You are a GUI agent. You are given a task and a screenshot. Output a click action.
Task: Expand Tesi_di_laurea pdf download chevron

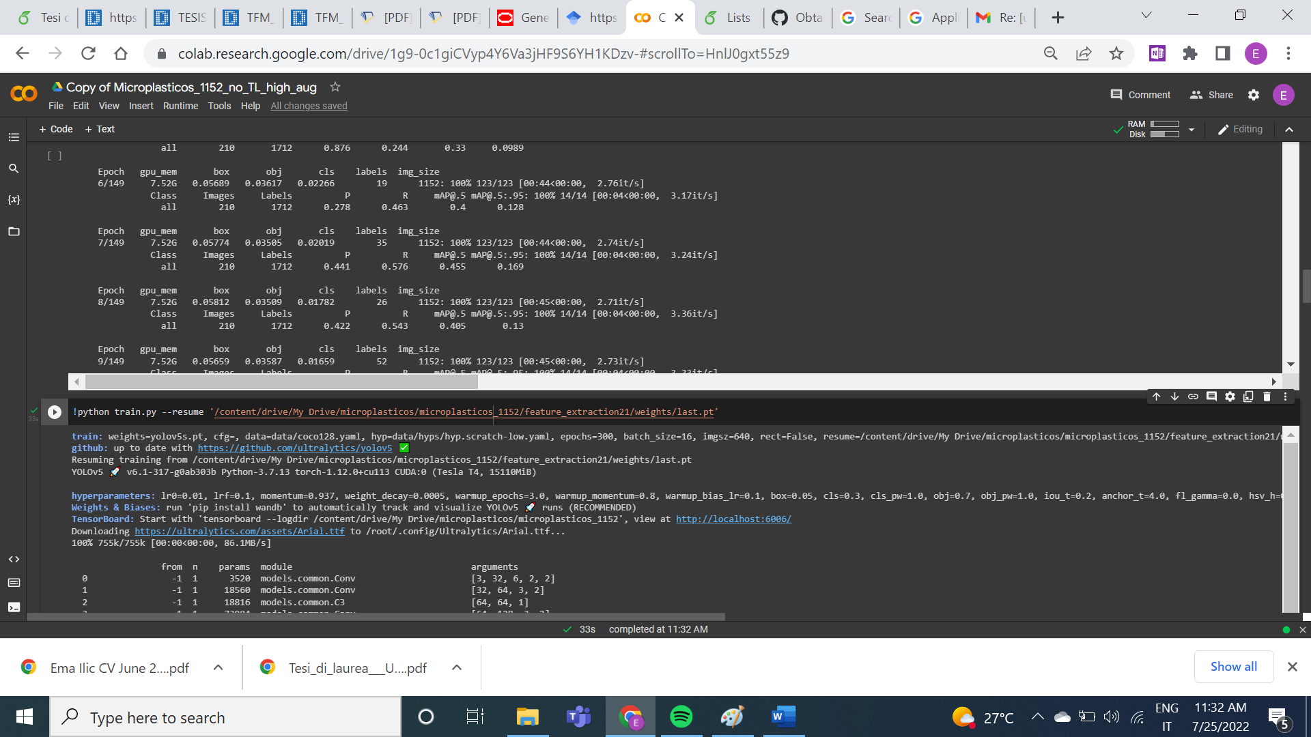[x=457, y=667]
